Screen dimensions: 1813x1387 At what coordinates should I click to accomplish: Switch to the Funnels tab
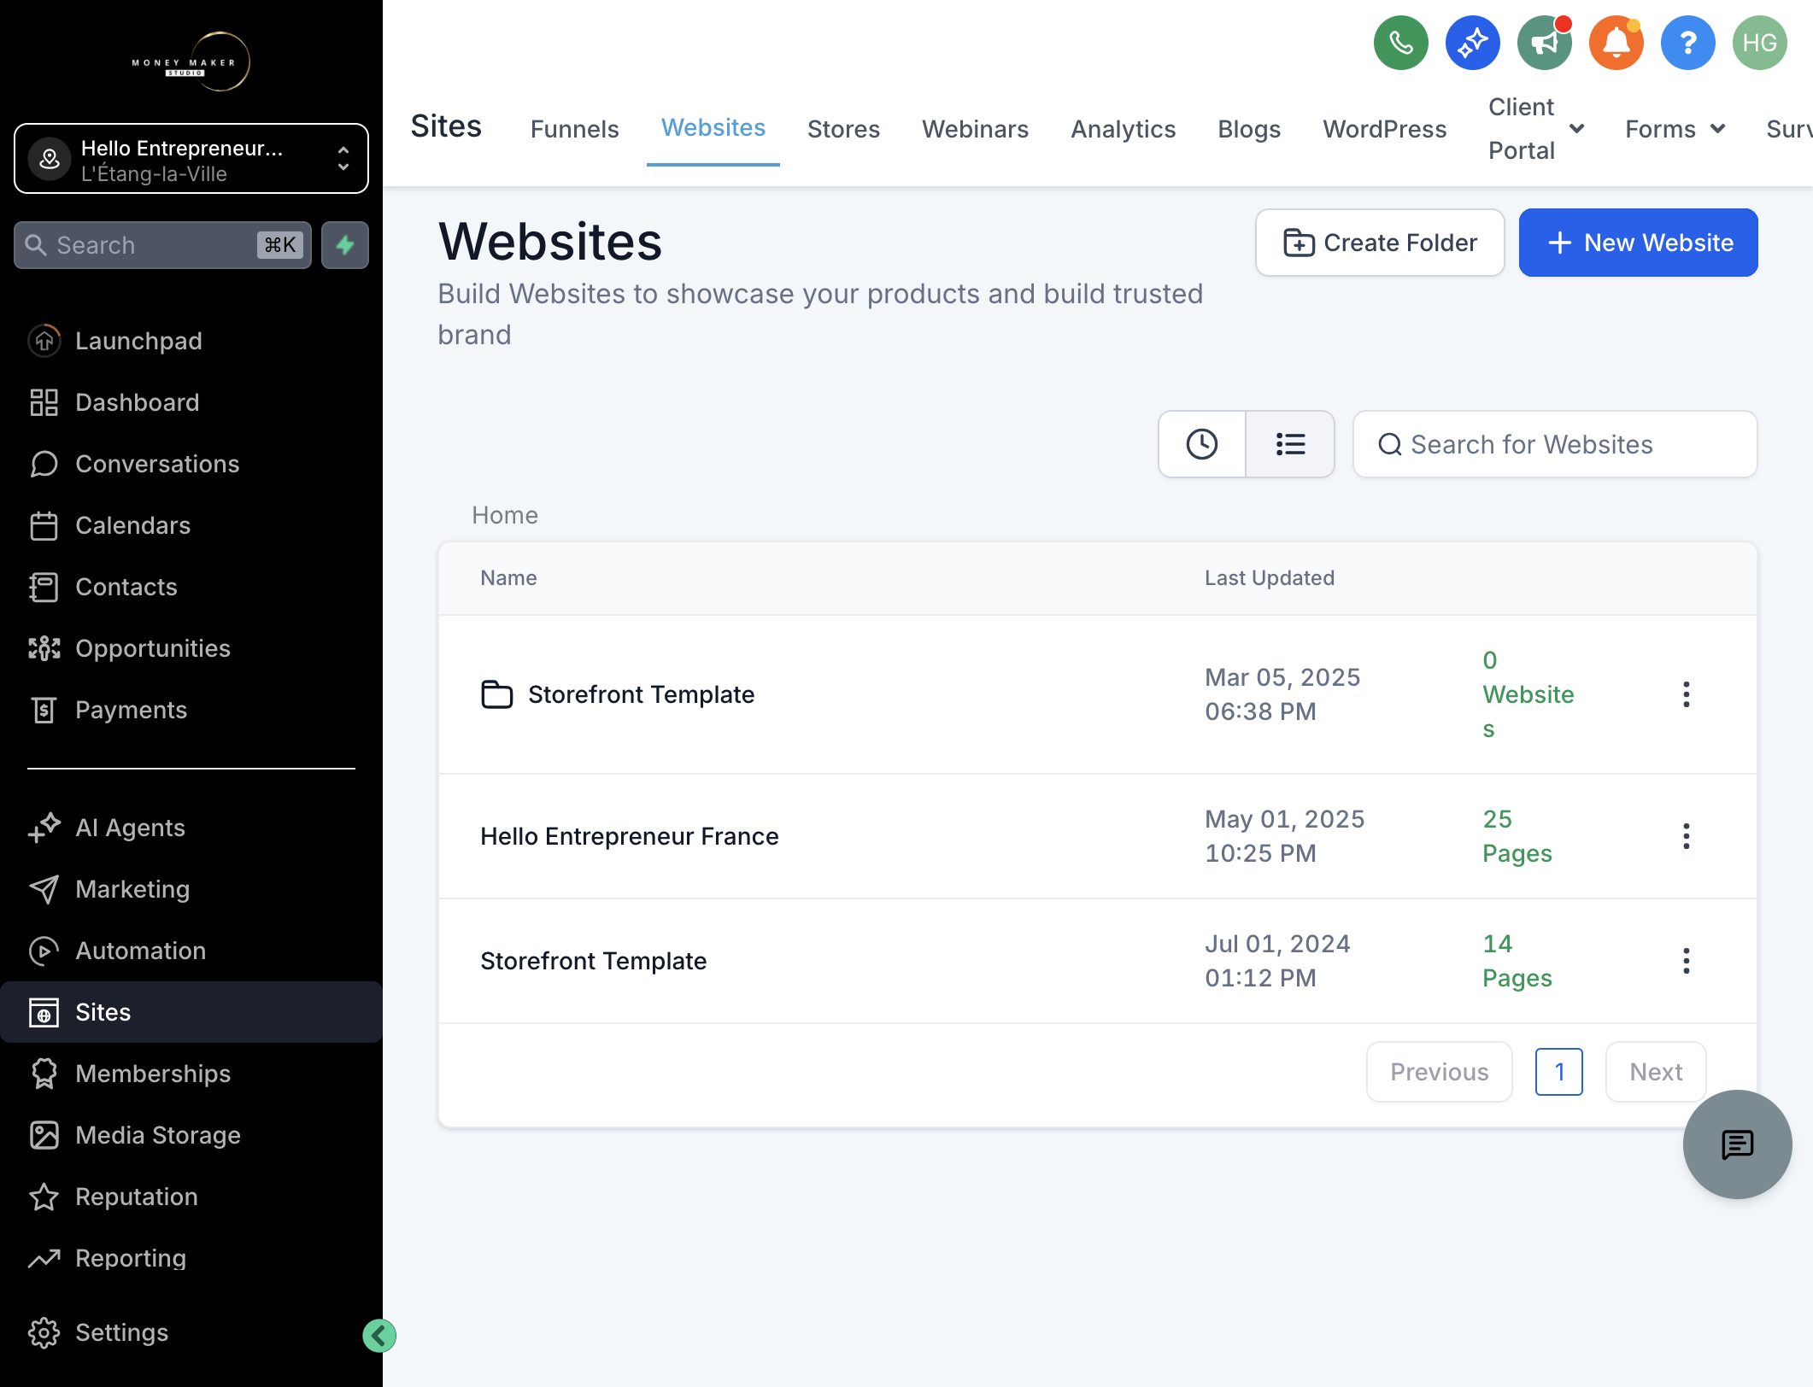point(574,129)
